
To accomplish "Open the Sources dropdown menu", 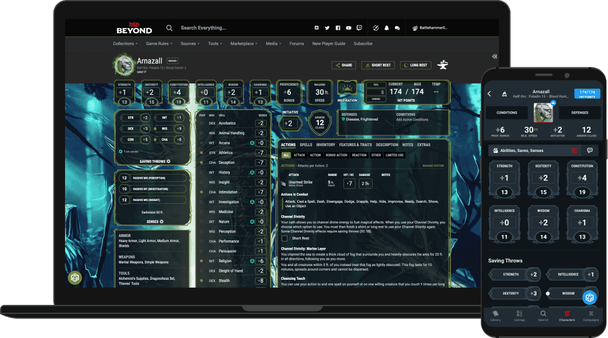I will coord(189,43).
